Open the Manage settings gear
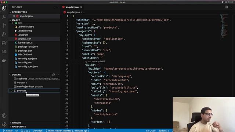The width and height of the screenshot is (235, 132). [4, 124]
